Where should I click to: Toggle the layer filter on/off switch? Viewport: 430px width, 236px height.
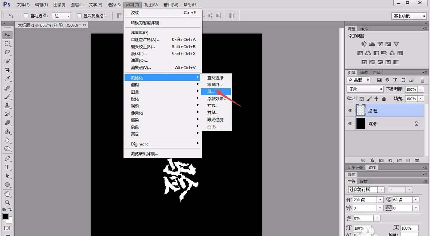tap(422, 80)
